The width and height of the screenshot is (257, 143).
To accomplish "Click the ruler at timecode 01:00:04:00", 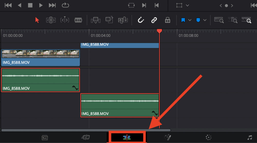I will [x=101, y=35].
